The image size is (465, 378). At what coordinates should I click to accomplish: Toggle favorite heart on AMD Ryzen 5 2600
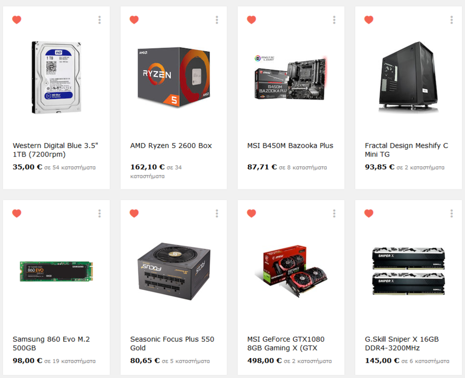pos(134,20)
